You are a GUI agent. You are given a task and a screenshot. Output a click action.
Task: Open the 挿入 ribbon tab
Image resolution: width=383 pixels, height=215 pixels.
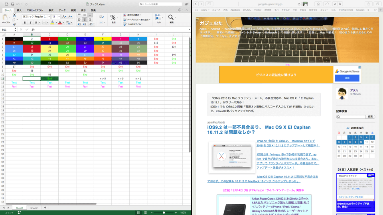[19, 10]
